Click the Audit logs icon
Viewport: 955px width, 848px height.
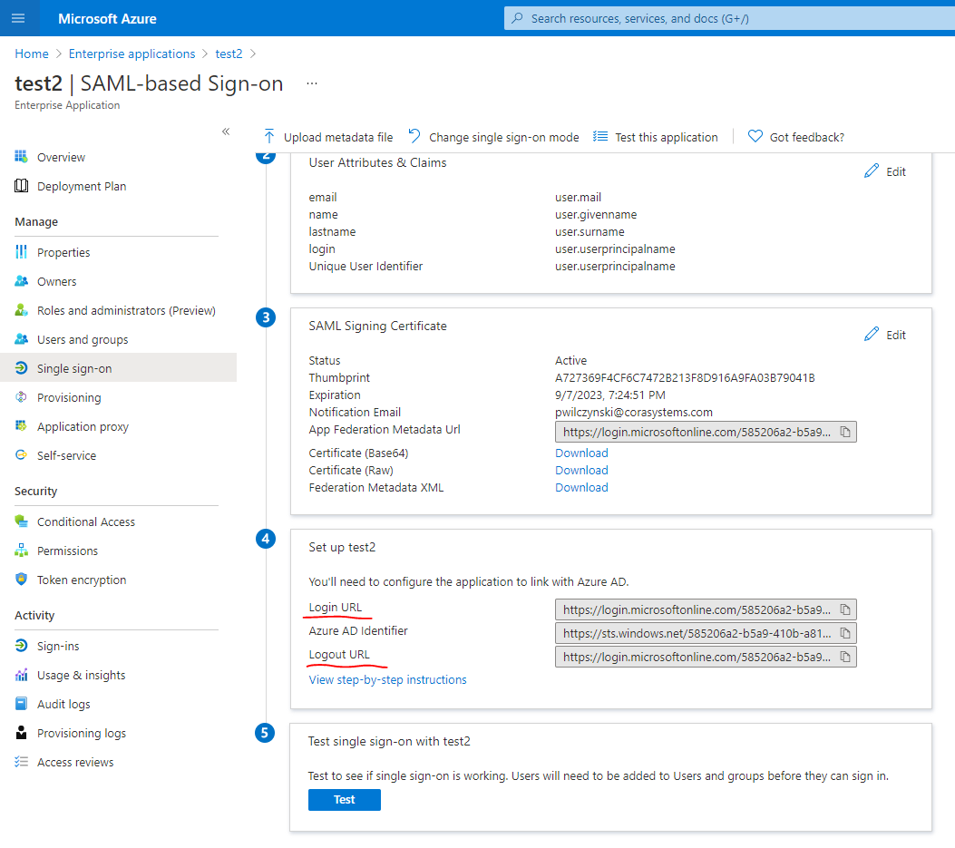[x=22, y=704]
